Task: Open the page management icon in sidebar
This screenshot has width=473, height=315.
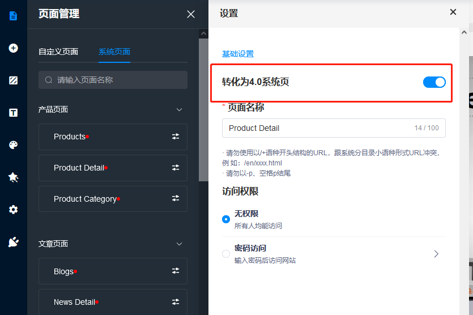Action: coord(14,15)
